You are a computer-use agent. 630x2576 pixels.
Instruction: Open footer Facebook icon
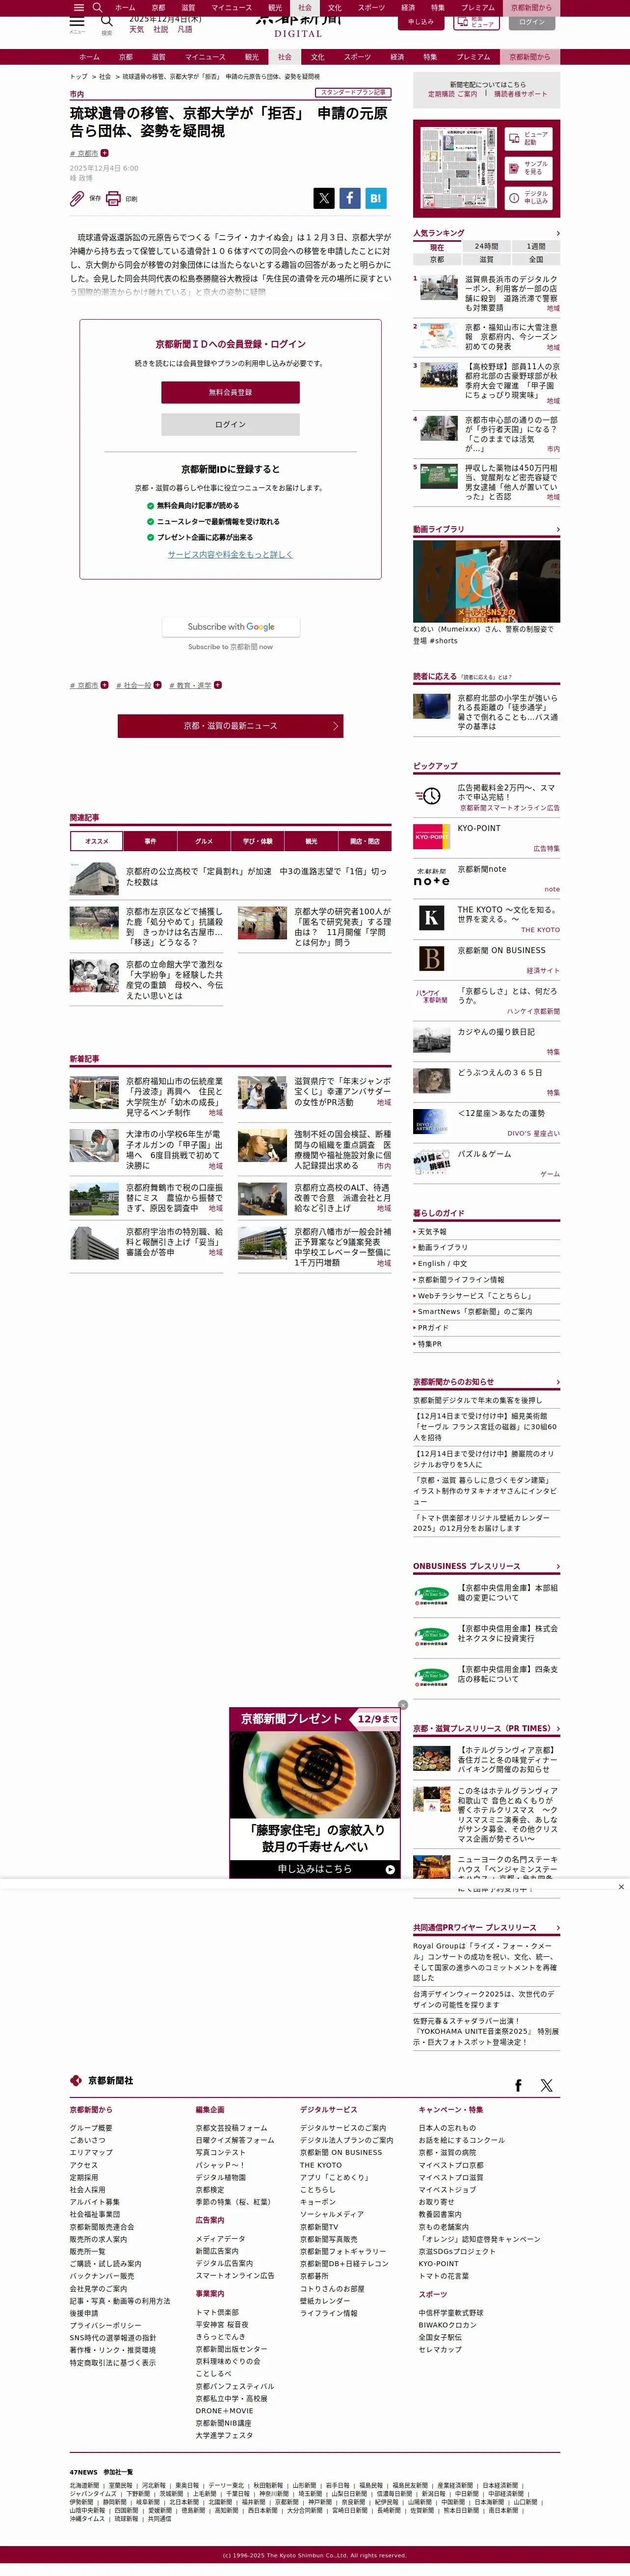[518, 2085]
